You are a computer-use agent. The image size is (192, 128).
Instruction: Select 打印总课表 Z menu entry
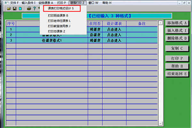pyautogui.click(x=56, y=31)
